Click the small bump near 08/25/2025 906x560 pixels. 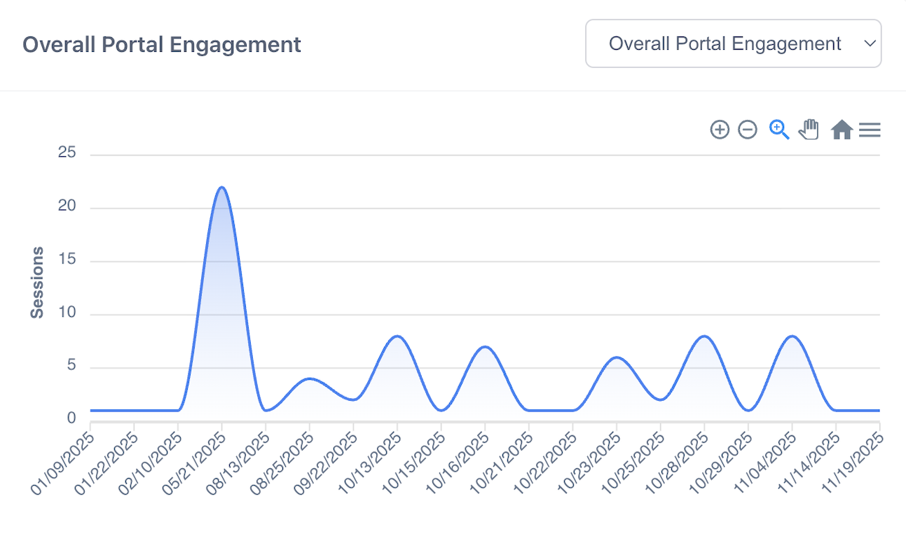[309, 379]
